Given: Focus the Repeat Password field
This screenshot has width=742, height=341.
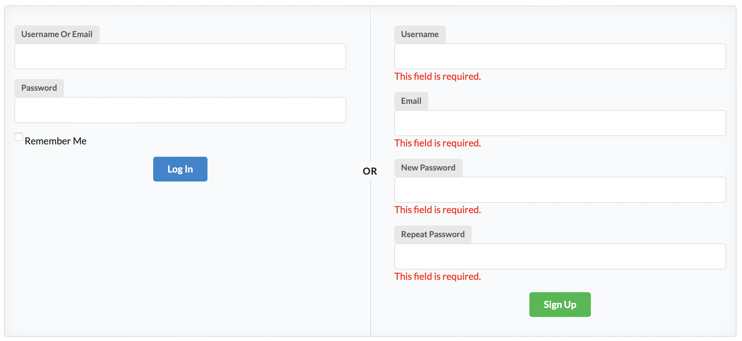Looking at the screenshot, I should coord(560,256).
